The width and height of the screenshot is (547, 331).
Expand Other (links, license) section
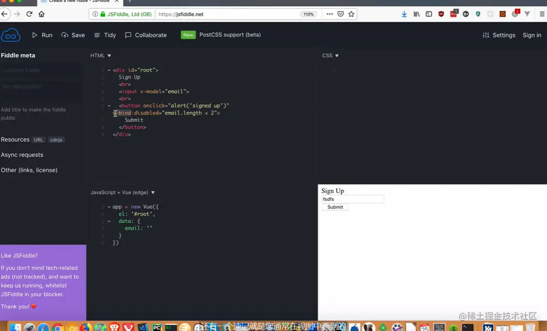(29, 170)
